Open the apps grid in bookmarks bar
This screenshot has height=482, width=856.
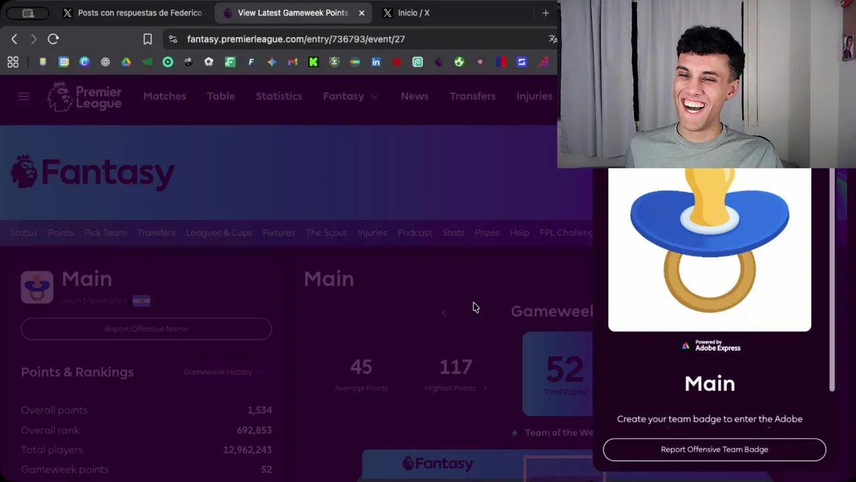point(13,62)
